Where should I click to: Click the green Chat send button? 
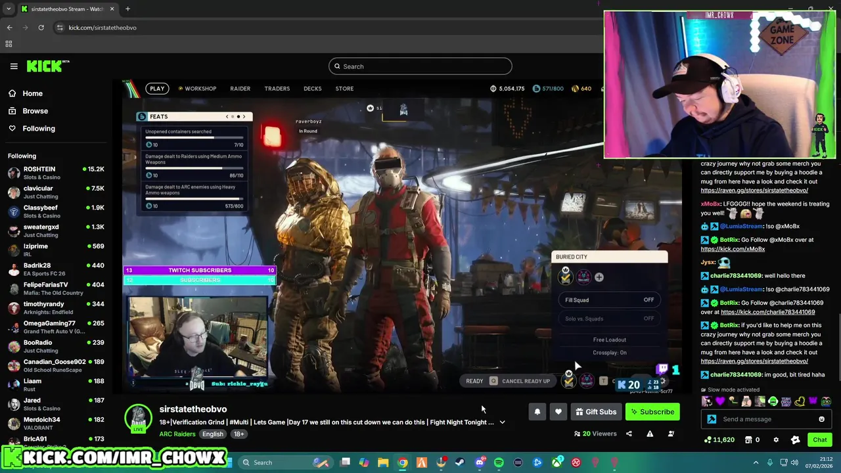819,439
